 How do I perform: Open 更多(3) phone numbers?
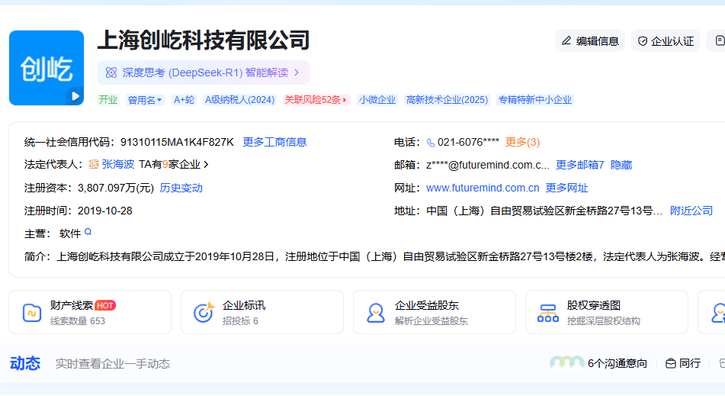[x=522, y=142]
